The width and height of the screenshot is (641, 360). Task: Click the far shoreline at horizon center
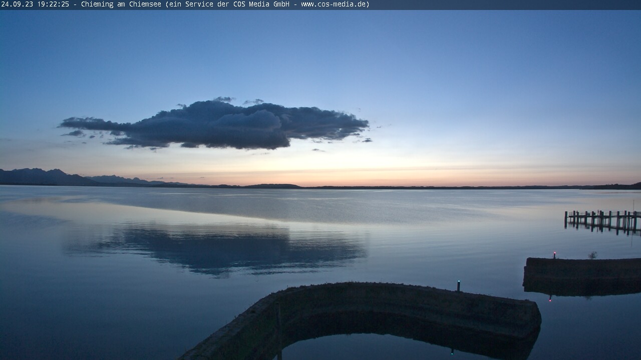tap(351, 187)
